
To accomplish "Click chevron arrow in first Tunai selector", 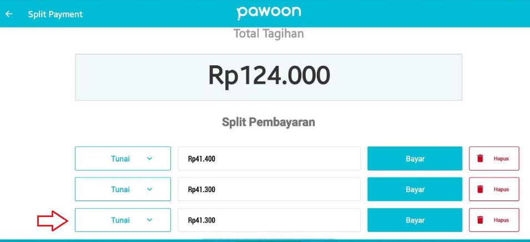I will (x=150, y=158).
